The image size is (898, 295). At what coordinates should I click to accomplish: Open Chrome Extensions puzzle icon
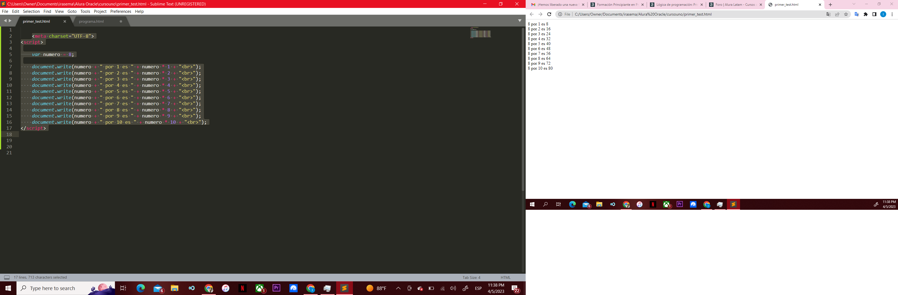866,14
